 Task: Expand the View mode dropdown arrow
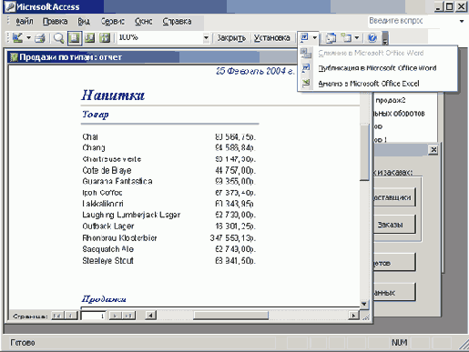pos(28,38)
